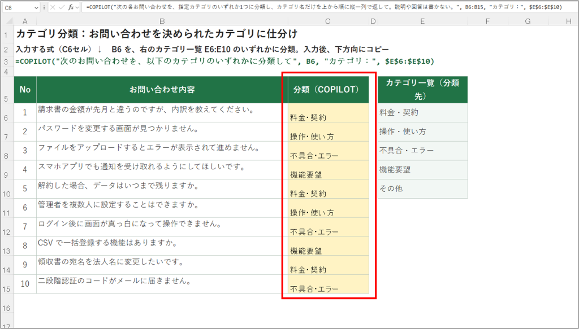Select cell C7 result 操作・使い方
This screenshot has height=329, width=579.
[328, 131]
